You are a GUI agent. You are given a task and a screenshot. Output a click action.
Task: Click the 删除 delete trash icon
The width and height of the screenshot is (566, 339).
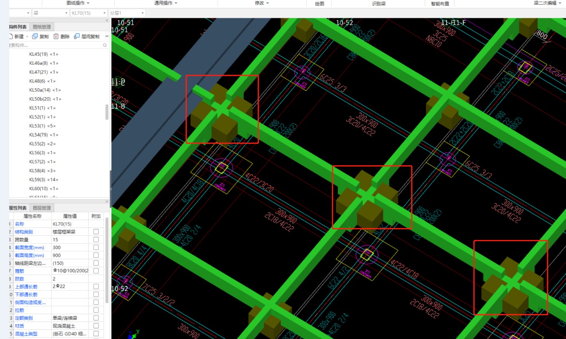56,36
